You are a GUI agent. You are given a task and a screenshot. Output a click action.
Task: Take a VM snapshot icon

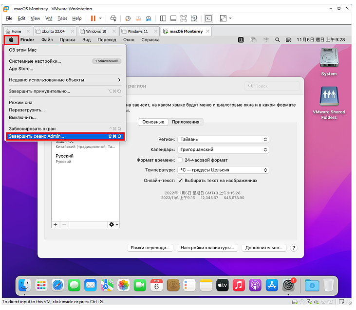(x=128, y=18)
